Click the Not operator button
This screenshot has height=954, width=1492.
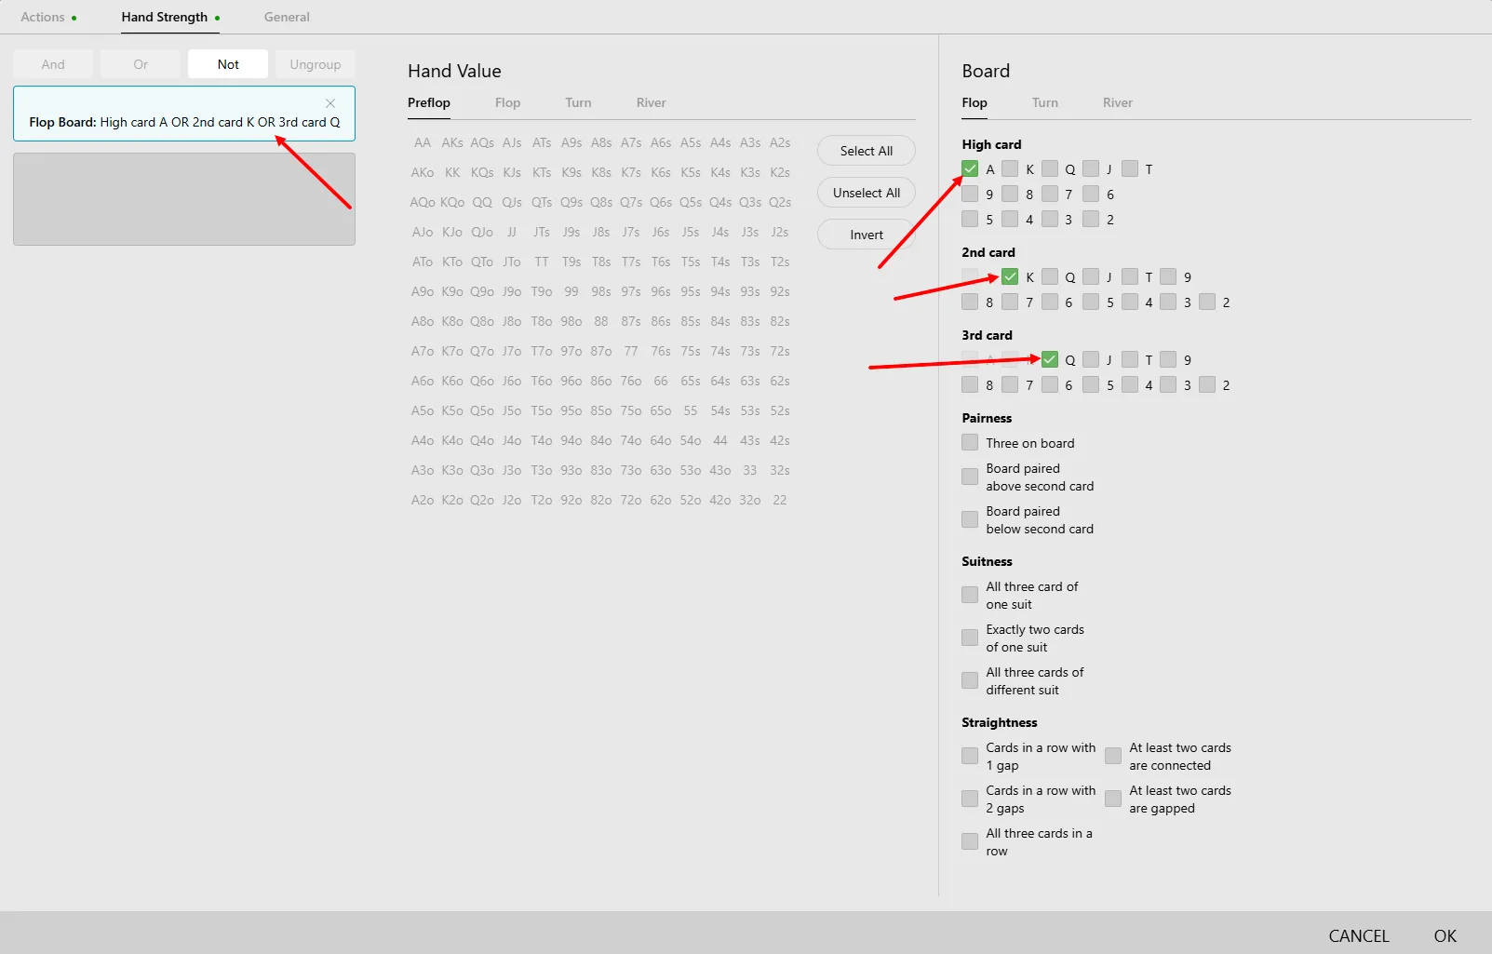(x=228, y=64)
